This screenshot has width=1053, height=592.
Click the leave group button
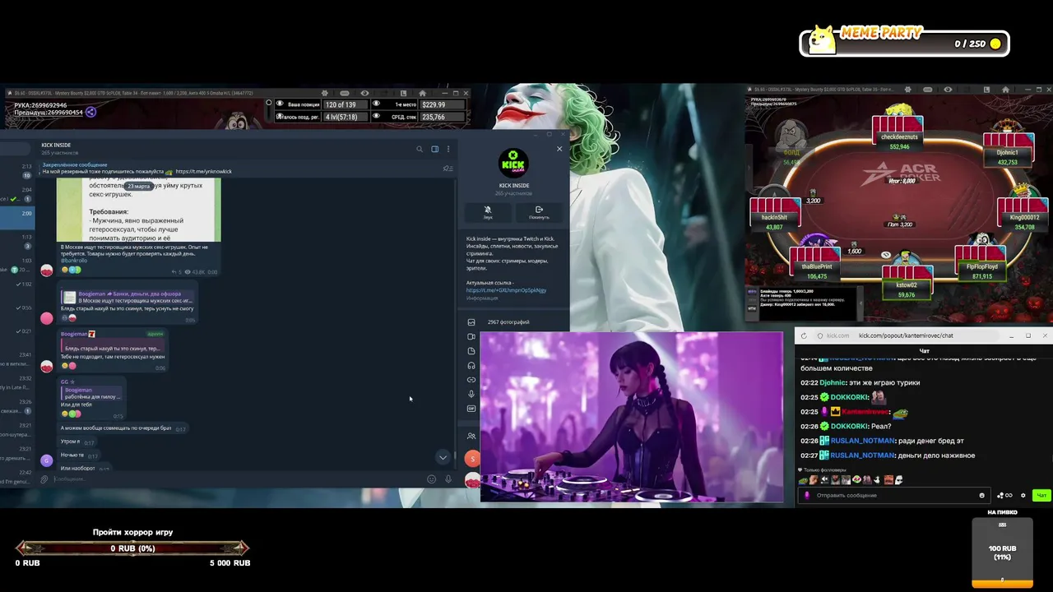[x=539, y=212]
